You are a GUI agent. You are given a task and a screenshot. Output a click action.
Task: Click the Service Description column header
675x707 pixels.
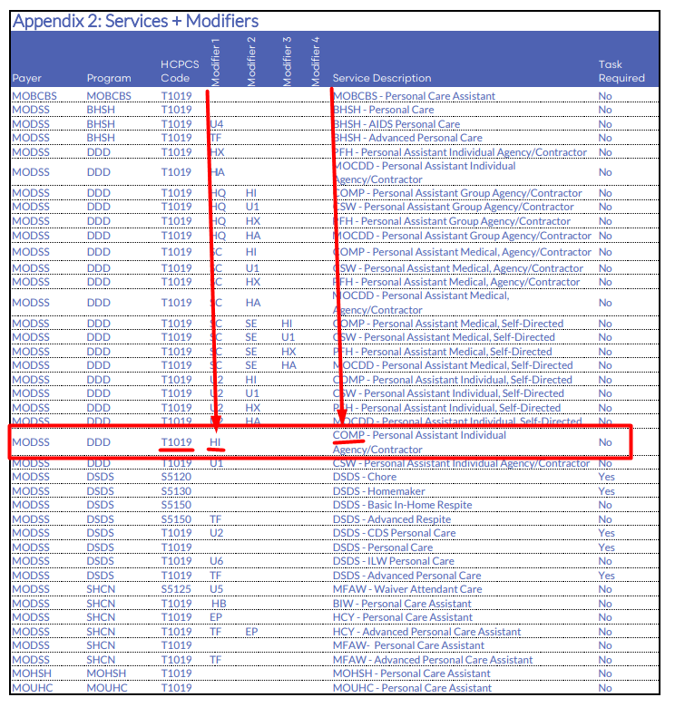point(381,78)
